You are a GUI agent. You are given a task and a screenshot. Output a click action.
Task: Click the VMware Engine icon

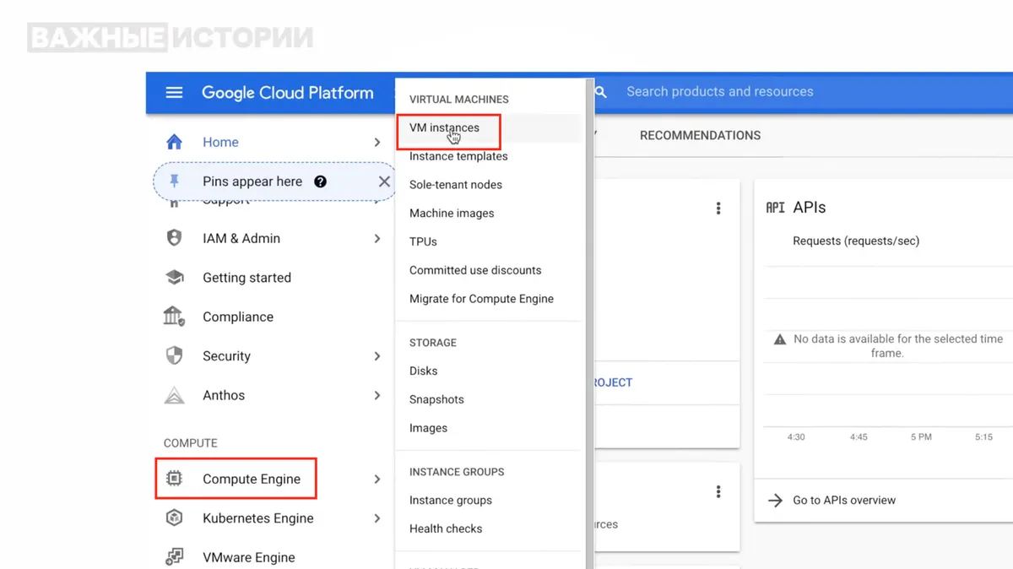174,557
